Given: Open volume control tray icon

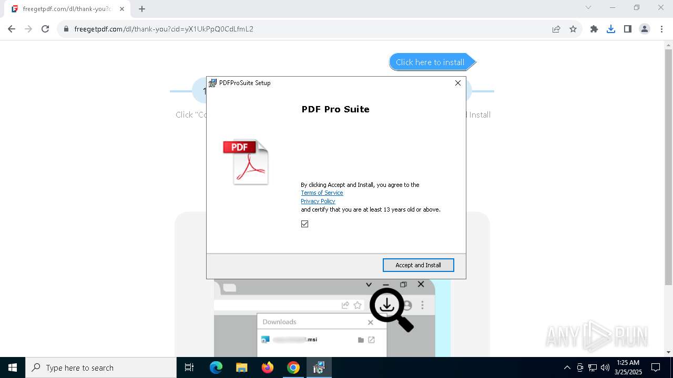Looking at the screenshot, I should click(605, 367).
